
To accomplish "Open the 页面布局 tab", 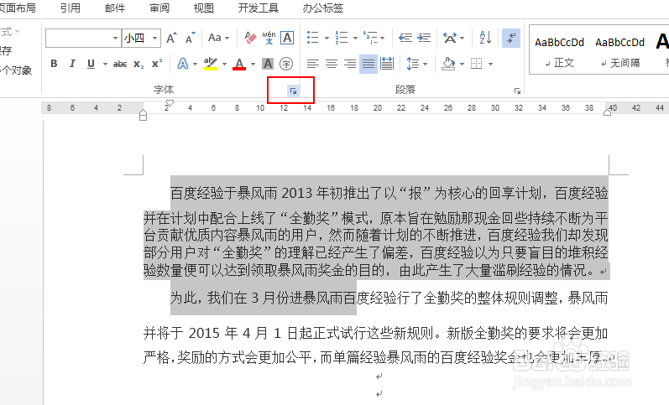I will tap(18, 8).
